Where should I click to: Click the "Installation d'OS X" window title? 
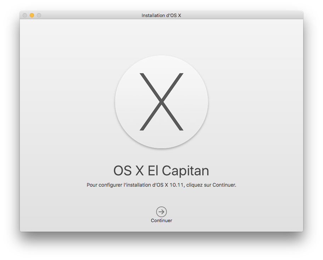[161, 16]
